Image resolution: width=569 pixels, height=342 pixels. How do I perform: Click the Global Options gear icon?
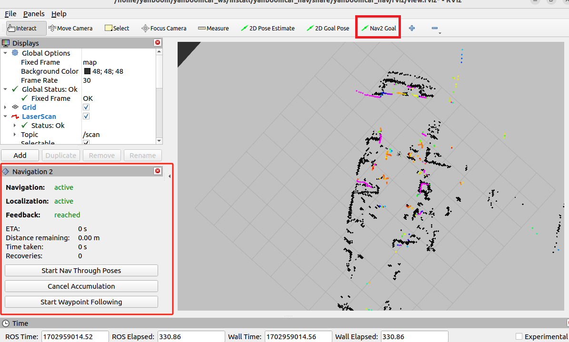coord(15,53)
